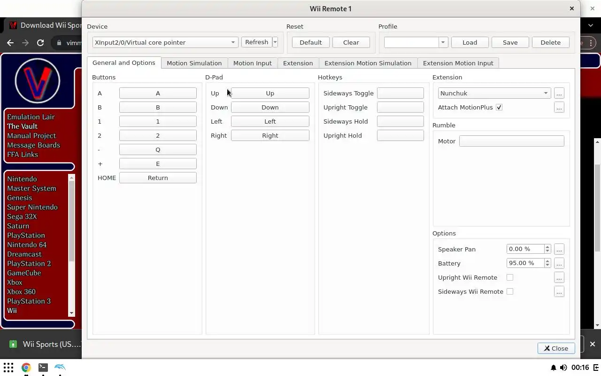Open the GameCube link in the sidebar
This screenshot has height=376, width=601.
(x=24, y=273)
